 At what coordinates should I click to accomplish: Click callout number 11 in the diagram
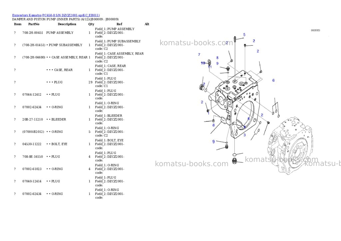pyautogui.click(x=210, y=67)
